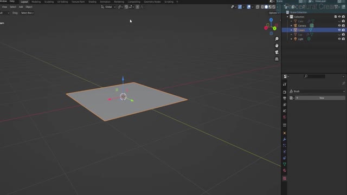Image resolution: width=347 pixels, height=195 pixels.
Task: Collapse the Collection tree
Action: point(287,17)
